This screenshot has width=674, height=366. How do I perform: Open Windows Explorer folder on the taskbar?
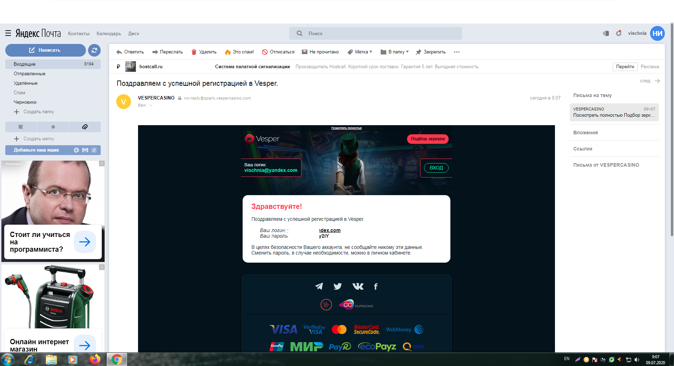coord(51,359)
